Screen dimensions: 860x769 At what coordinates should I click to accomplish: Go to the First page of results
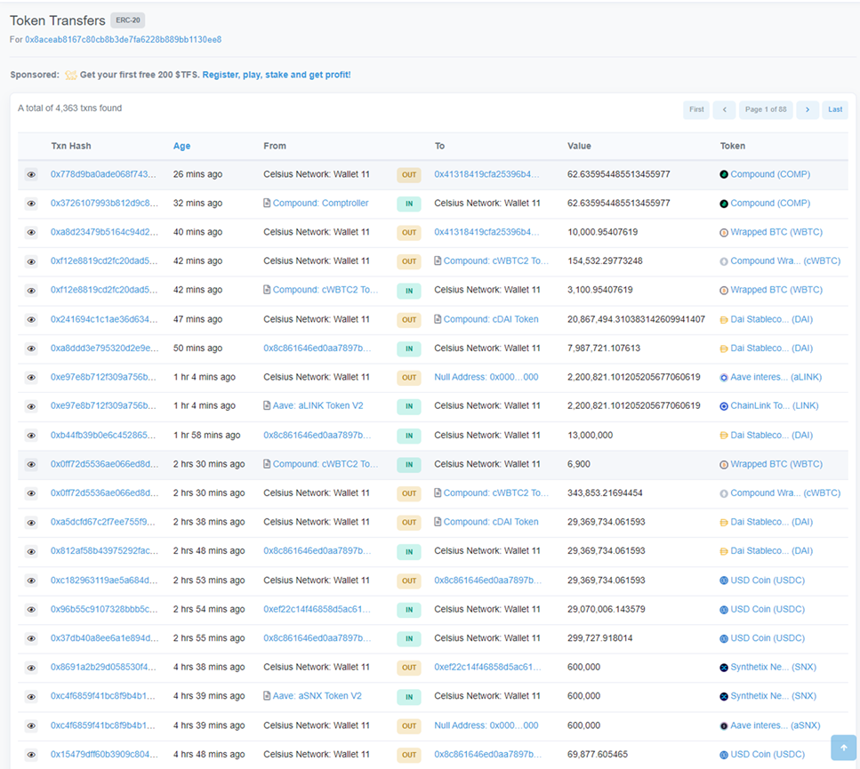pos(696,109)
